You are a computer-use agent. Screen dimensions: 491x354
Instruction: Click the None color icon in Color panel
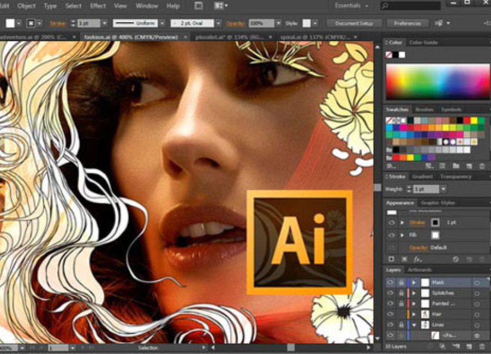coord(388,54)
